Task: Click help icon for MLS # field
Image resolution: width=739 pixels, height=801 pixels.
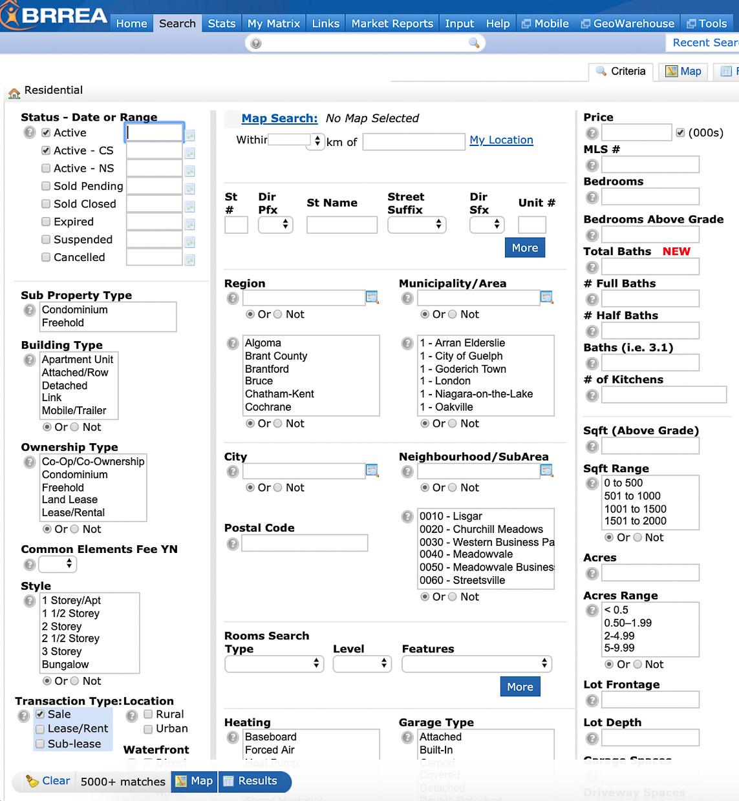Action: [592, 165]
